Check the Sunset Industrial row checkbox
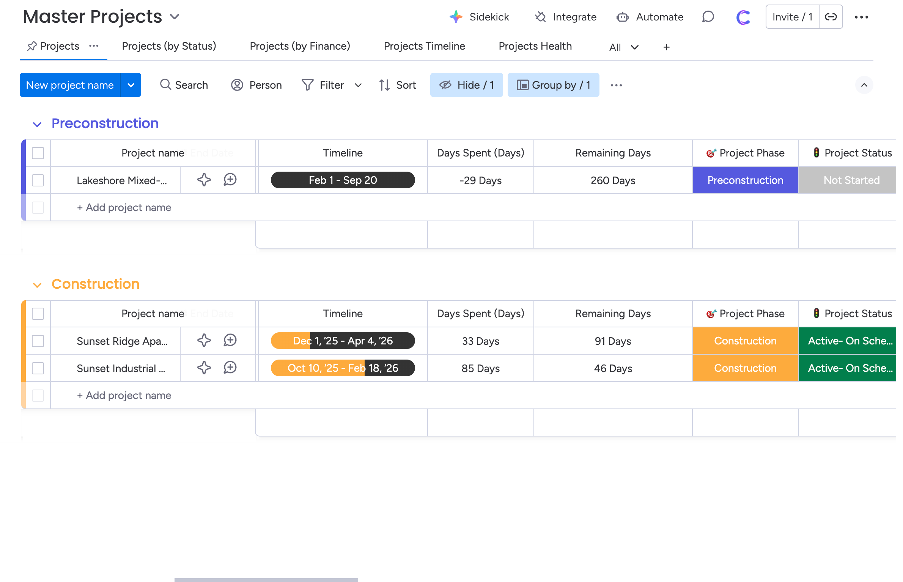The height and width of the screenshot is (582, 903). [38, 368]
